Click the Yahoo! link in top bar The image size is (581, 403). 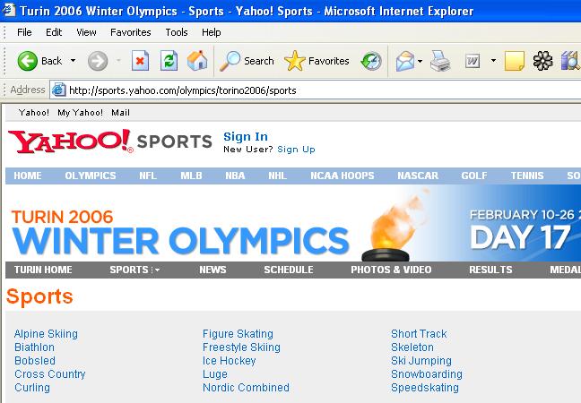pyautogui.click(x=34, y=113)
